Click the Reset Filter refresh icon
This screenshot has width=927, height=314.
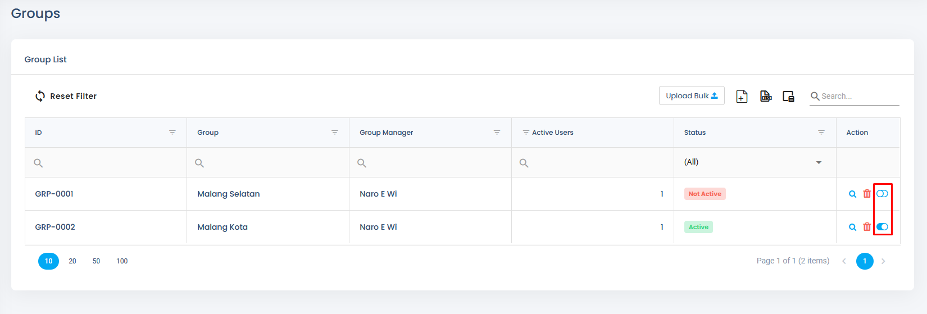(x=40, y=96)
